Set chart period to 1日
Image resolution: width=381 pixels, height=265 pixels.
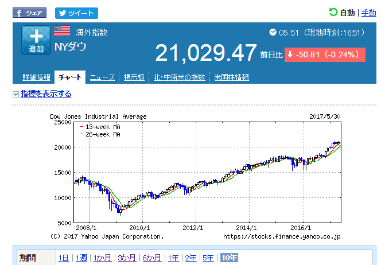64,258
